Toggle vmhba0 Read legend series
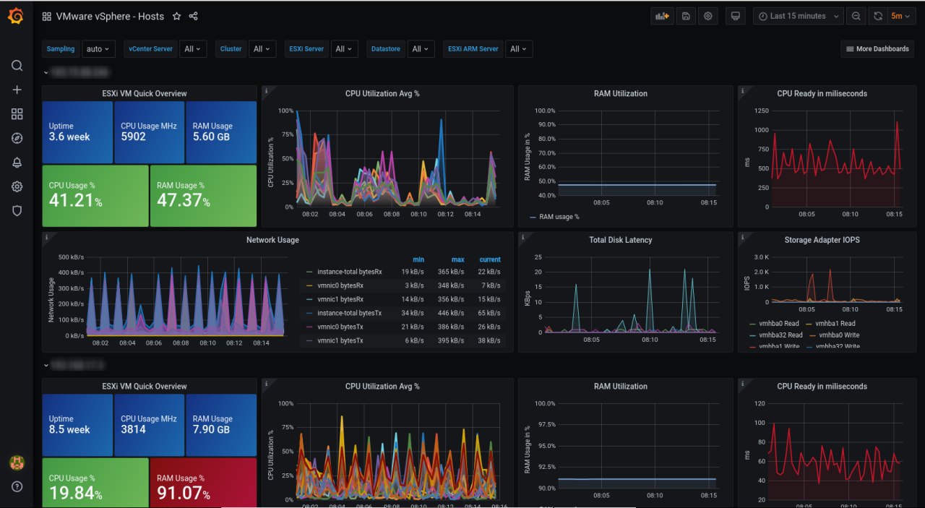925x508 pixels. 779,324
